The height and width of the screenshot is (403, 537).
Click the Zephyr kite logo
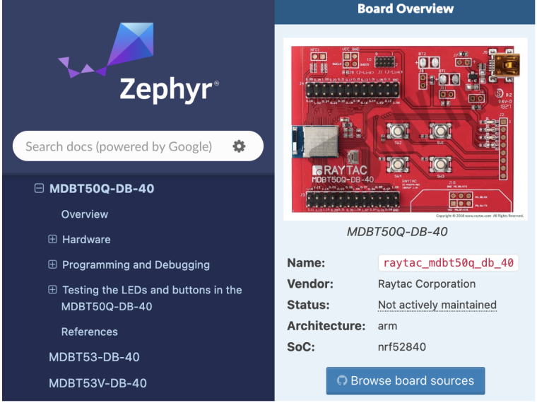(x=106, y=49)
